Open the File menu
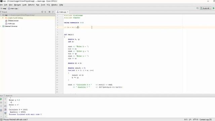215x121 pixels. pos(1,5)
